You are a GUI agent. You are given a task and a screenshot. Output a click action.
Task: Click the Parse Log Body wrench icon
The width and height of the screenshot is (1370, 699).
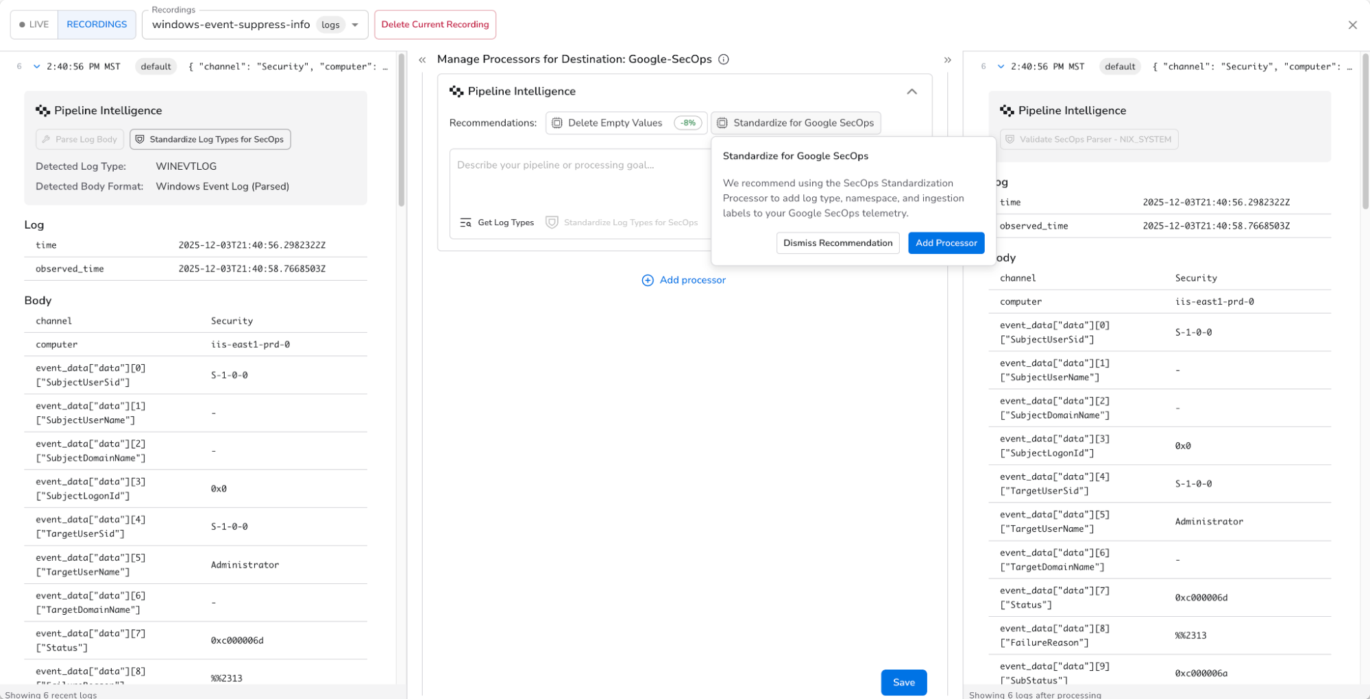[45, 139]
